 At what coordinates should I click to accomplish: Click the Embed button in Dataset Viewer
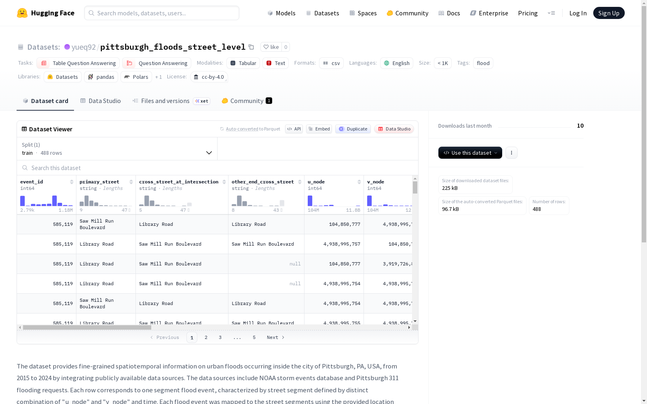click(319, 129)
